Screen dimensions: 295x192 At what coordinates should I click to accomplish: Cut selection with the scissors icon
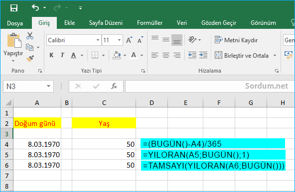pos(30,35)
